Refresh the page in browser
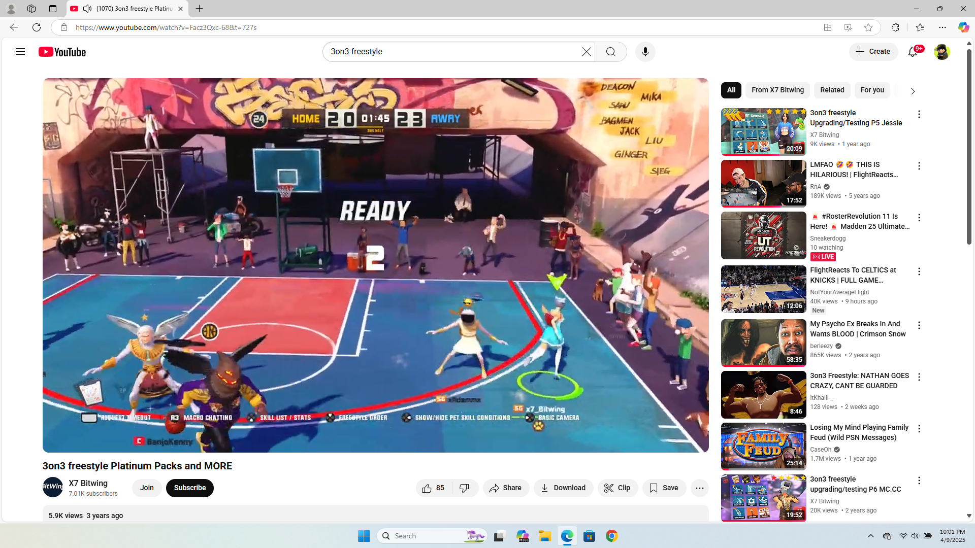The width and height of the screenshot is (975, 548). pos(37,27)
